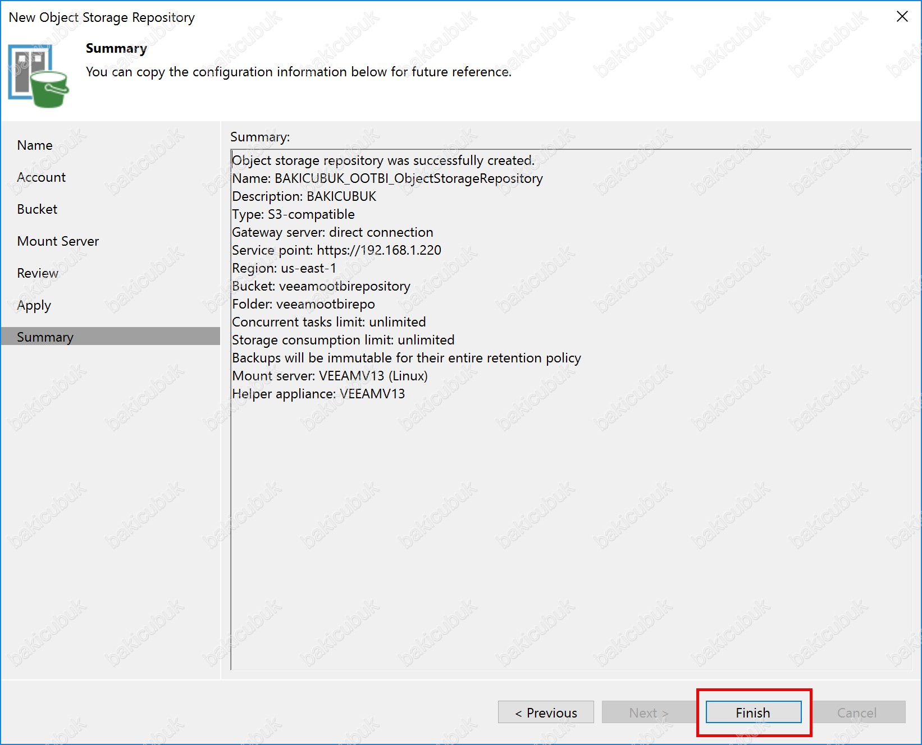Click the object storage bucket wizard icon
922x745 pixels.
(x=38, y=76)
